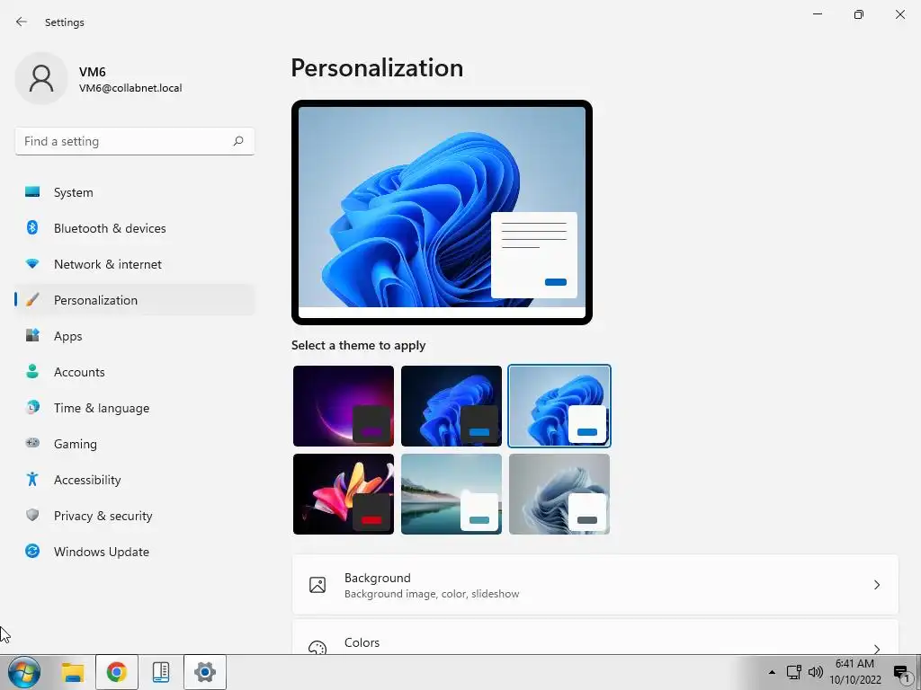The image size is (921, 690).
Task: Click the Colors palette icon
Action: pyautogui.click(x=317, y=647)
